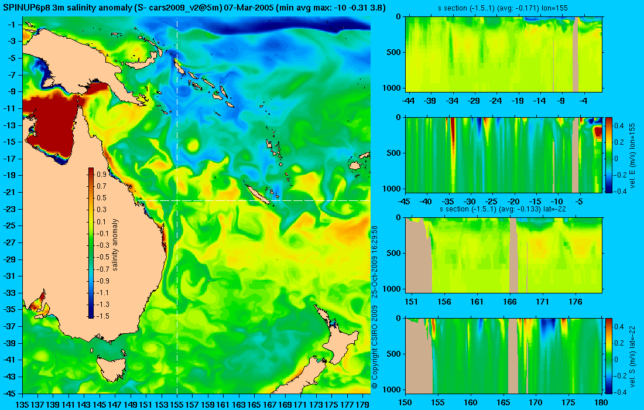Click the salinity section plot for lat=-22
Image resolution: width=644 pixels, height=410 pixels.
tap(504, 255)
